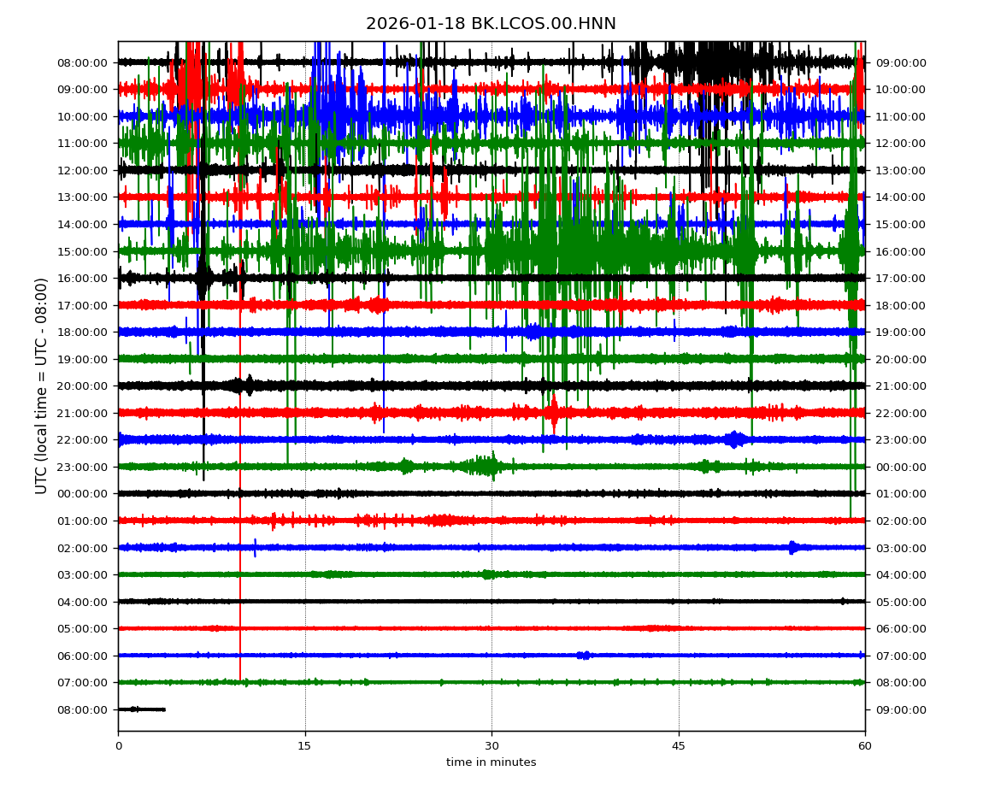Viewport: 983px width, 812px height.
Task: Click the short black trace in the bottom row
Action: click(x=142, y=709)
